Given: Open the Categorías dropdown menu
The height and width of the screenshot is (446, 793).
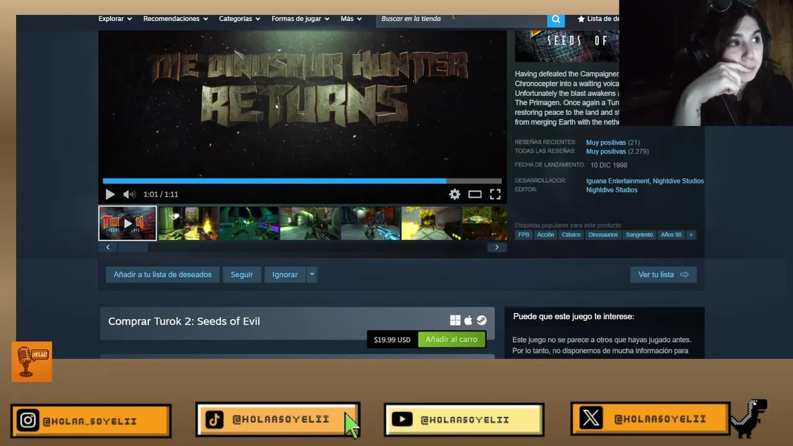Looking at the screenshot, I should 239,19.
